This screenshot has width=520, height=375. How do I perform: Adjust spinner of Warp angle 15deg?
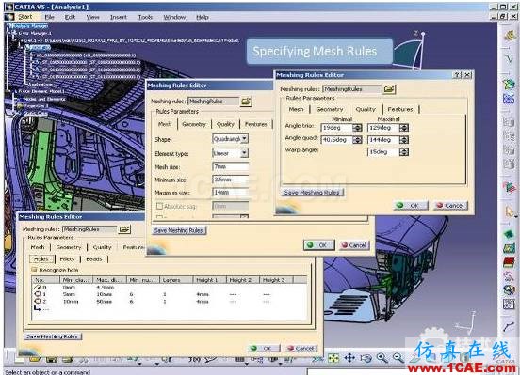[x=403, y=152]
